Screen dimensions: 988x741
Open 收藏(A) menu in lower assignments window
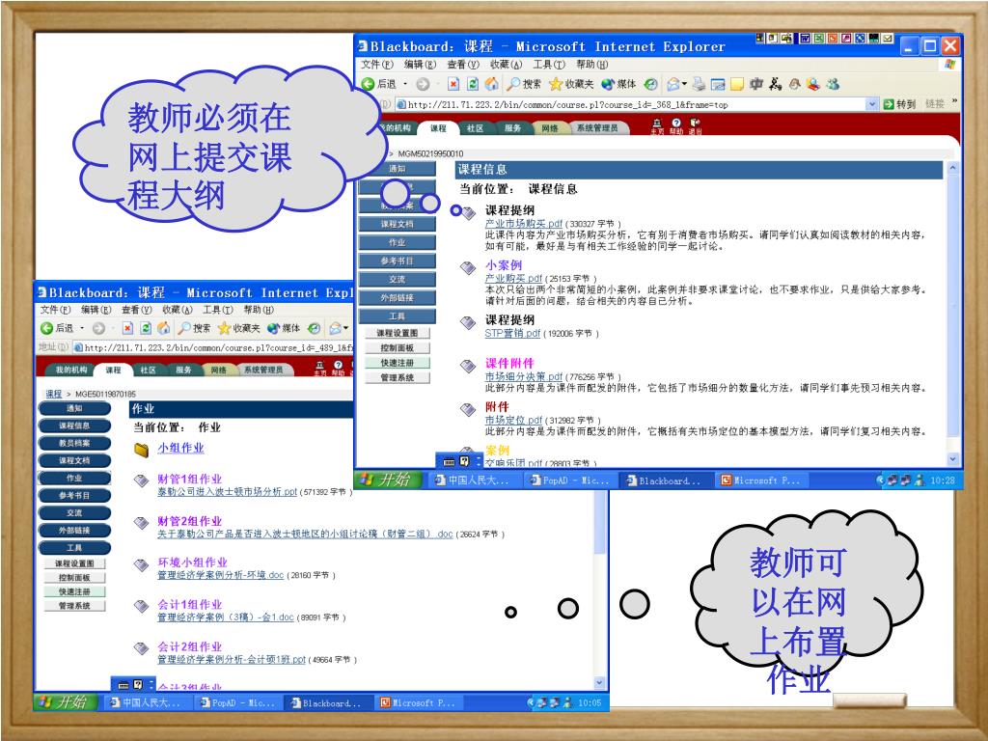tap(178, 310)
